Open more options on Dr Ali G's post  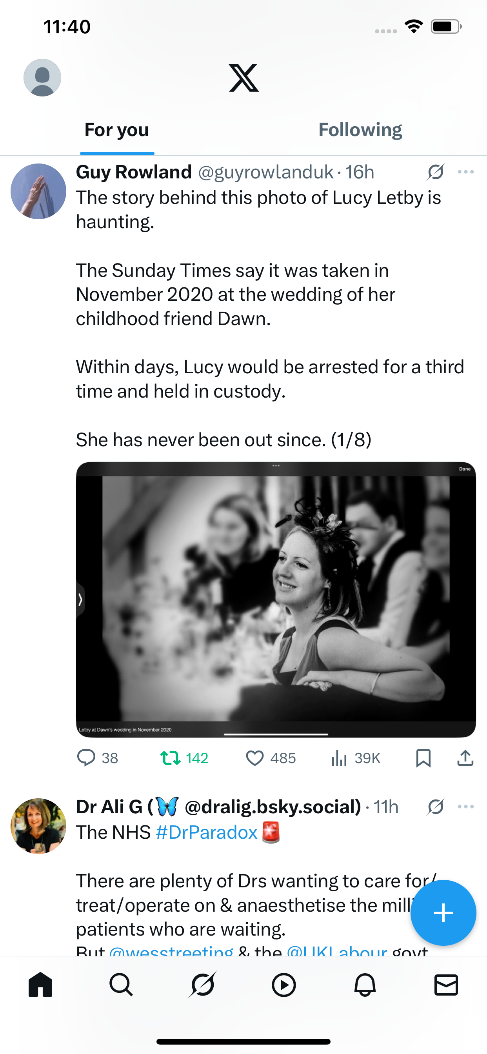pyautogui.click(x=466, y=807)
